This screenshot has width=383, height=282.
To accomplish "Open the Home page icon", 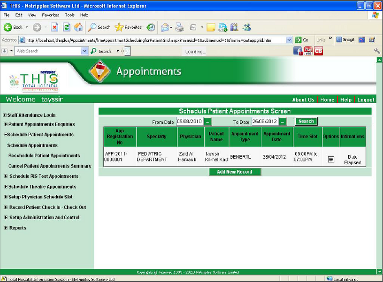I will (78, 27).
